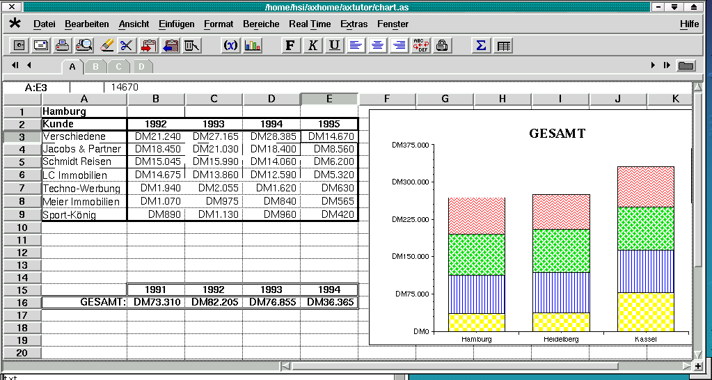
Task: Click the last-sheet arrow beside the folder icon
Action: click(666, 65)
